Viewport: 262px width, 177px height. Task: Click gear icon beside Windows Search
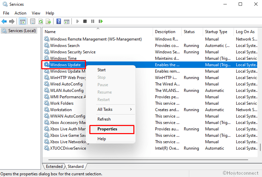tap(47, 45)
